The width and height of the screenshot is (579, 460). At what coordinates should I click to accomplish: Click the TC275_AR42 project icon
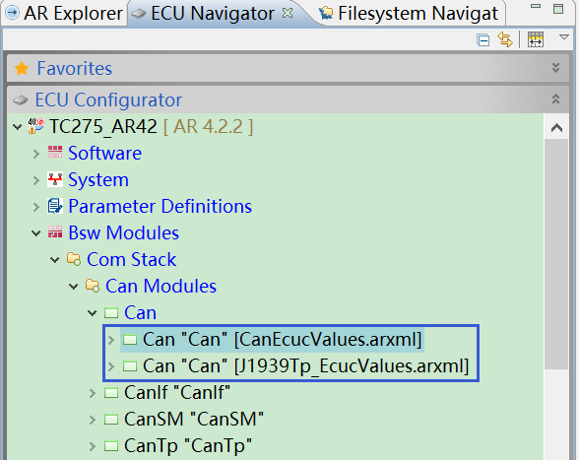click(36, 126)
